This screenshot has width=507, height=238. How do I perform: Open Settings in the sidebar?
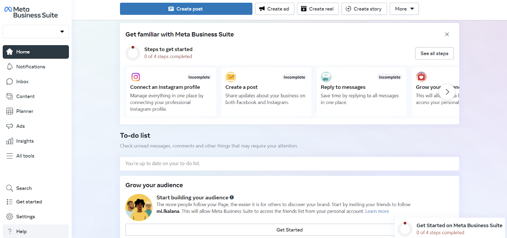[36, 217]
